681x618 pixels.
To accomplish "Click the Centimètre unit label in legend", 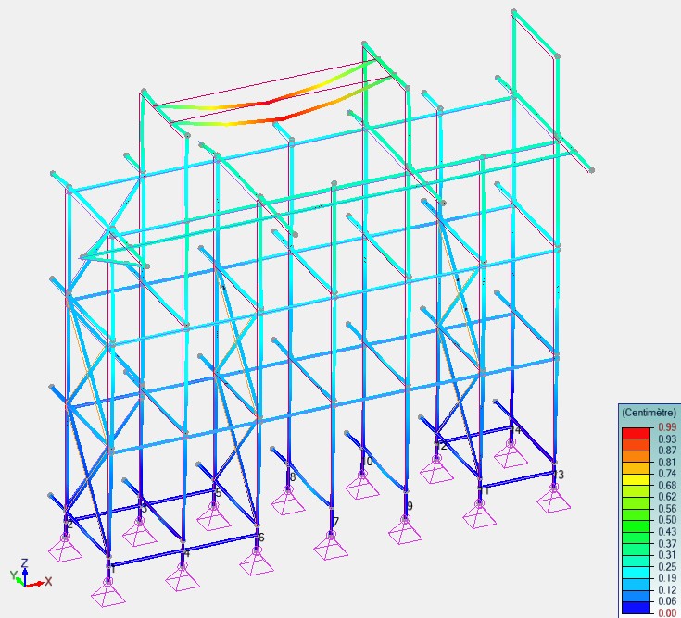I will click(649, 412).
